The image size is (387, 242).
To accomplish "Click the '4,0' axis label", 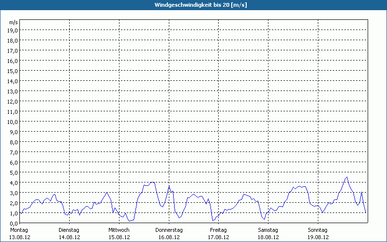I will (14, 183).
